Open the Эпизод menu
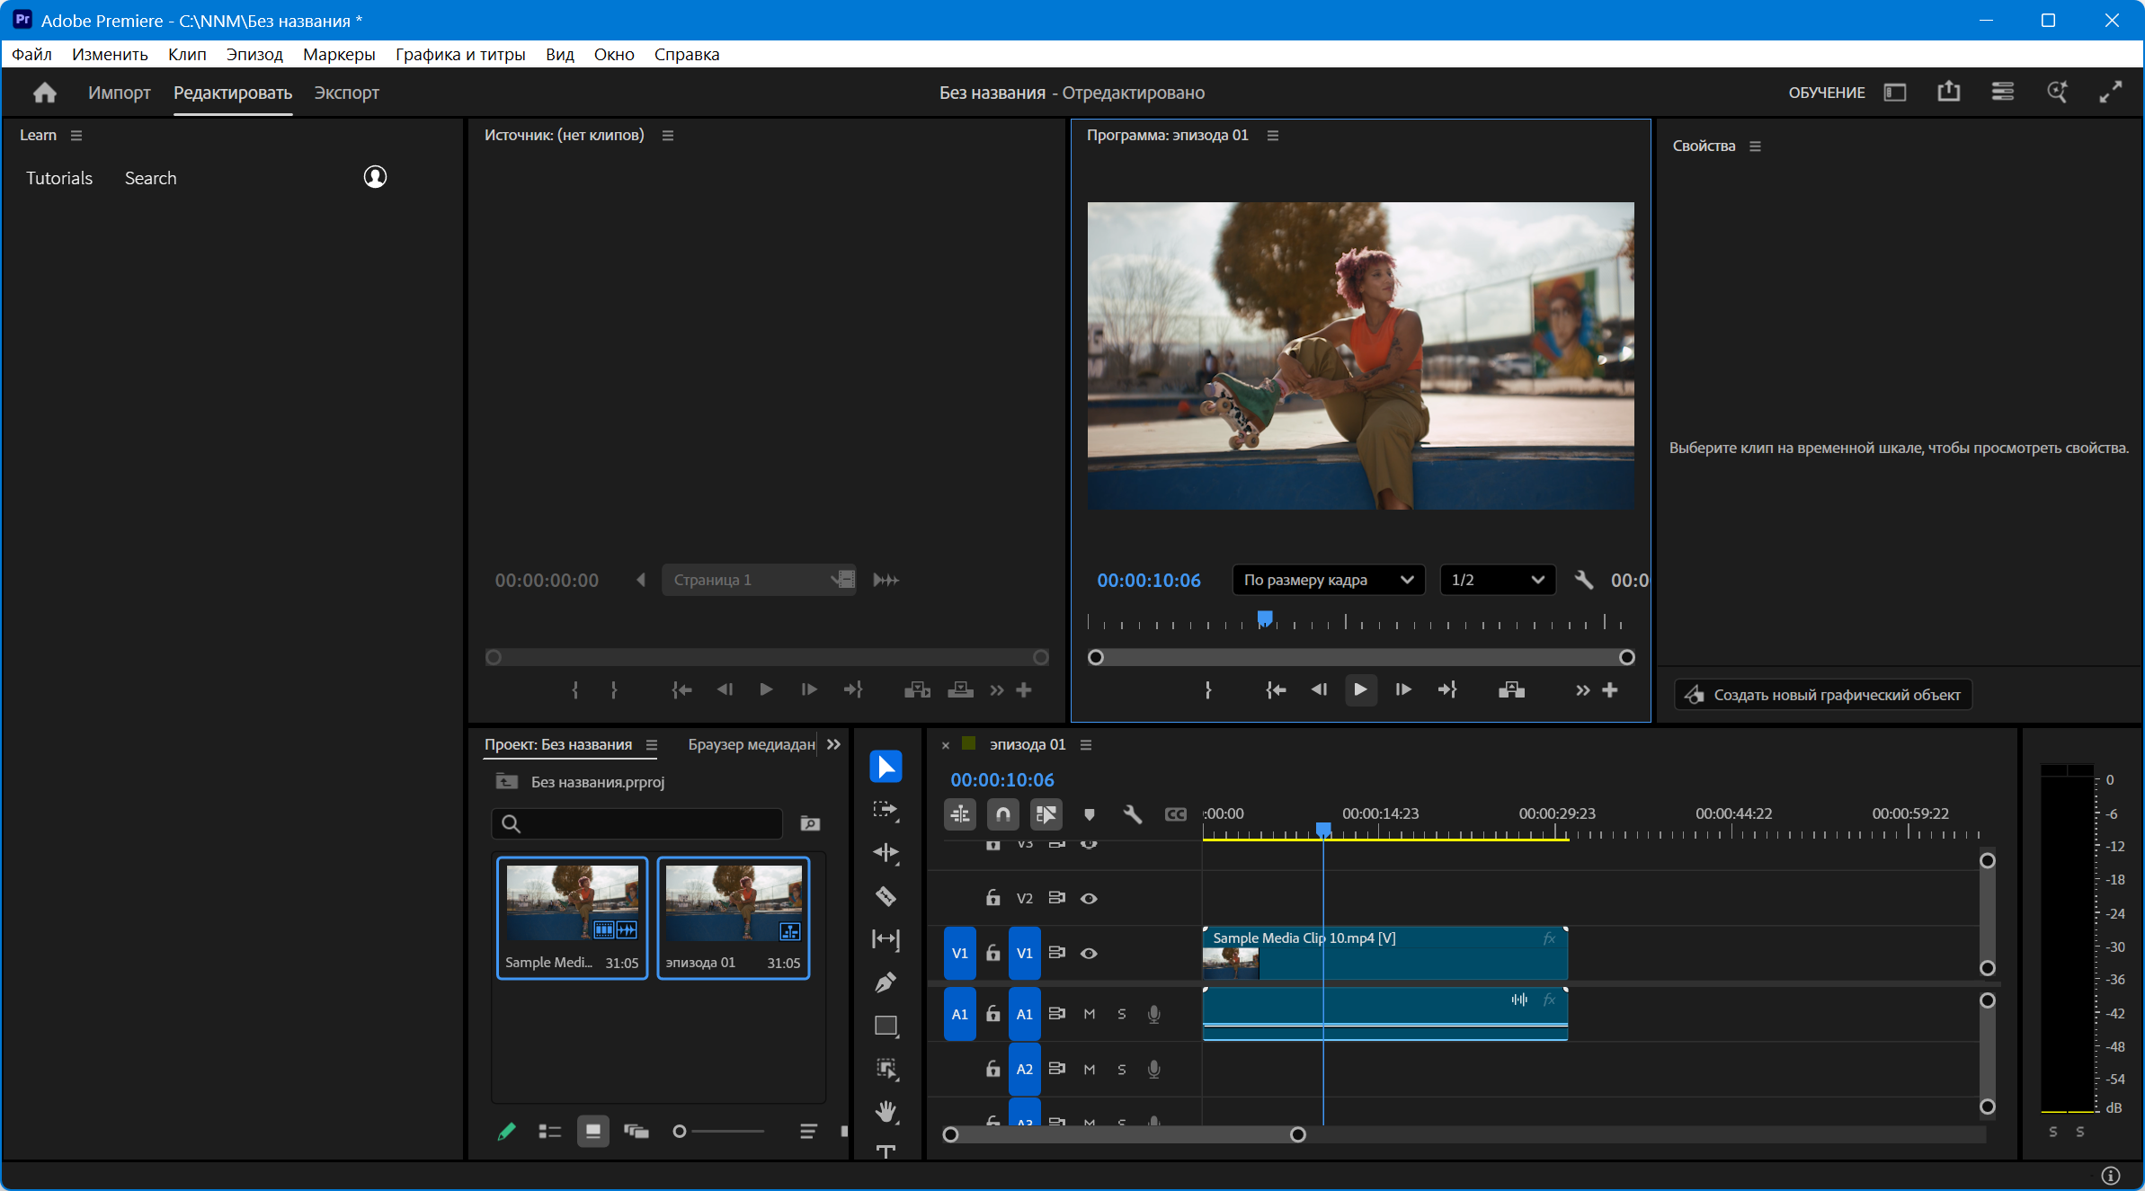Image resolution: width=2145 pixels, height=1191 pixels. [x=254, y=54]
